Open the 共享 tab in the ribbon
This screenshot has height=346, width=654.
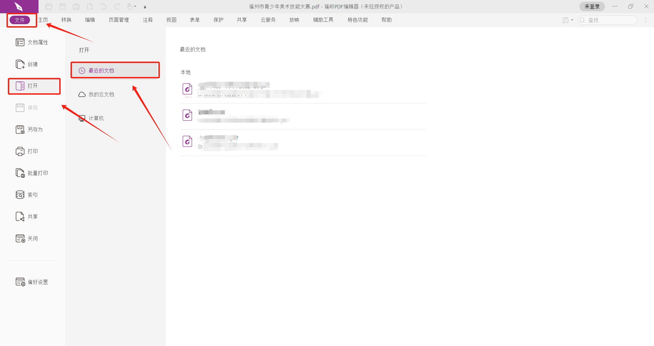(242, 20)
